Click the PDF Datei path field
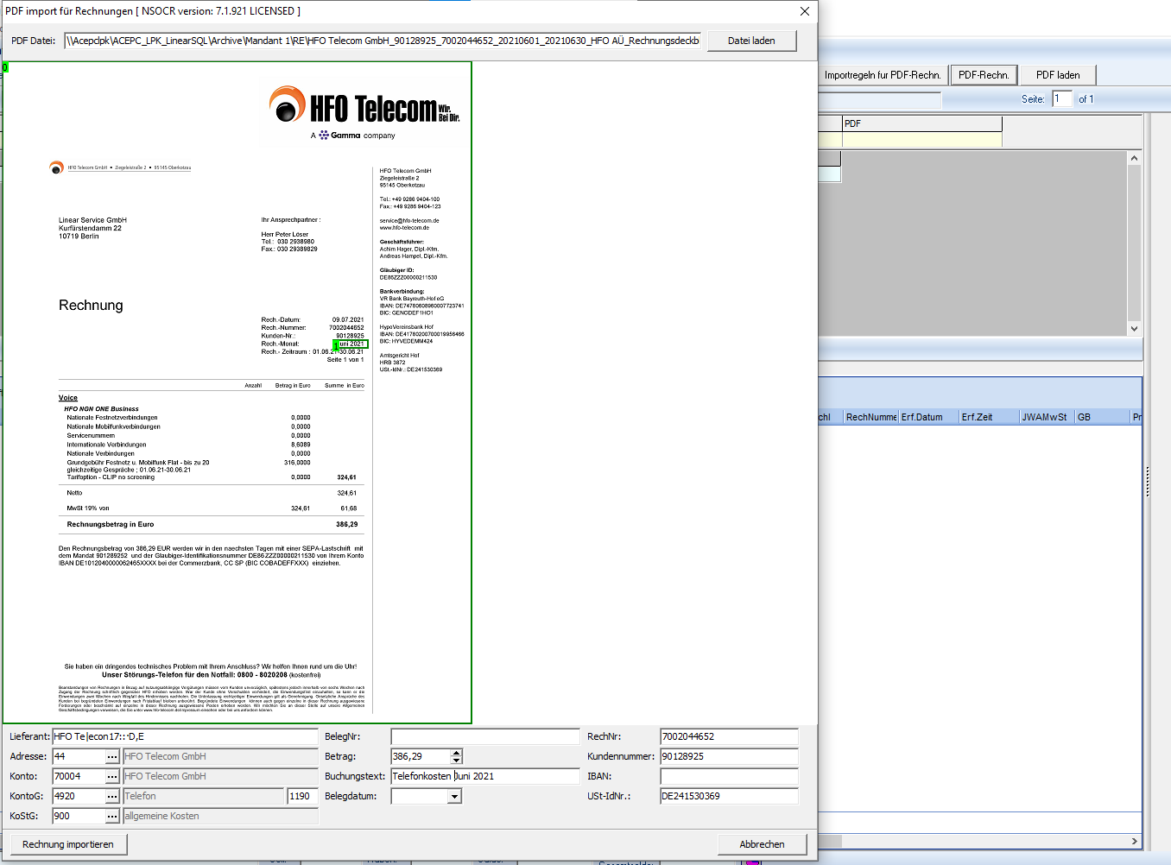The width and height of the screenshot is (1171, 865). [x=383, y=41]
